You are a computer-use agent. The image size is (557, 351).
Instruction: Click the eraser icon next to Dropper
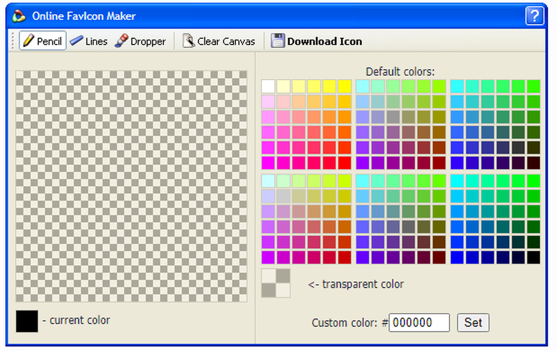121,41
